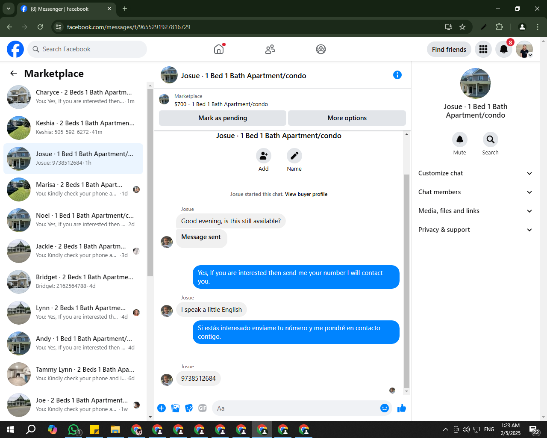Open WhatsApp from the taskbar
The width and height of the screenshot is (547, 438).
74,429
